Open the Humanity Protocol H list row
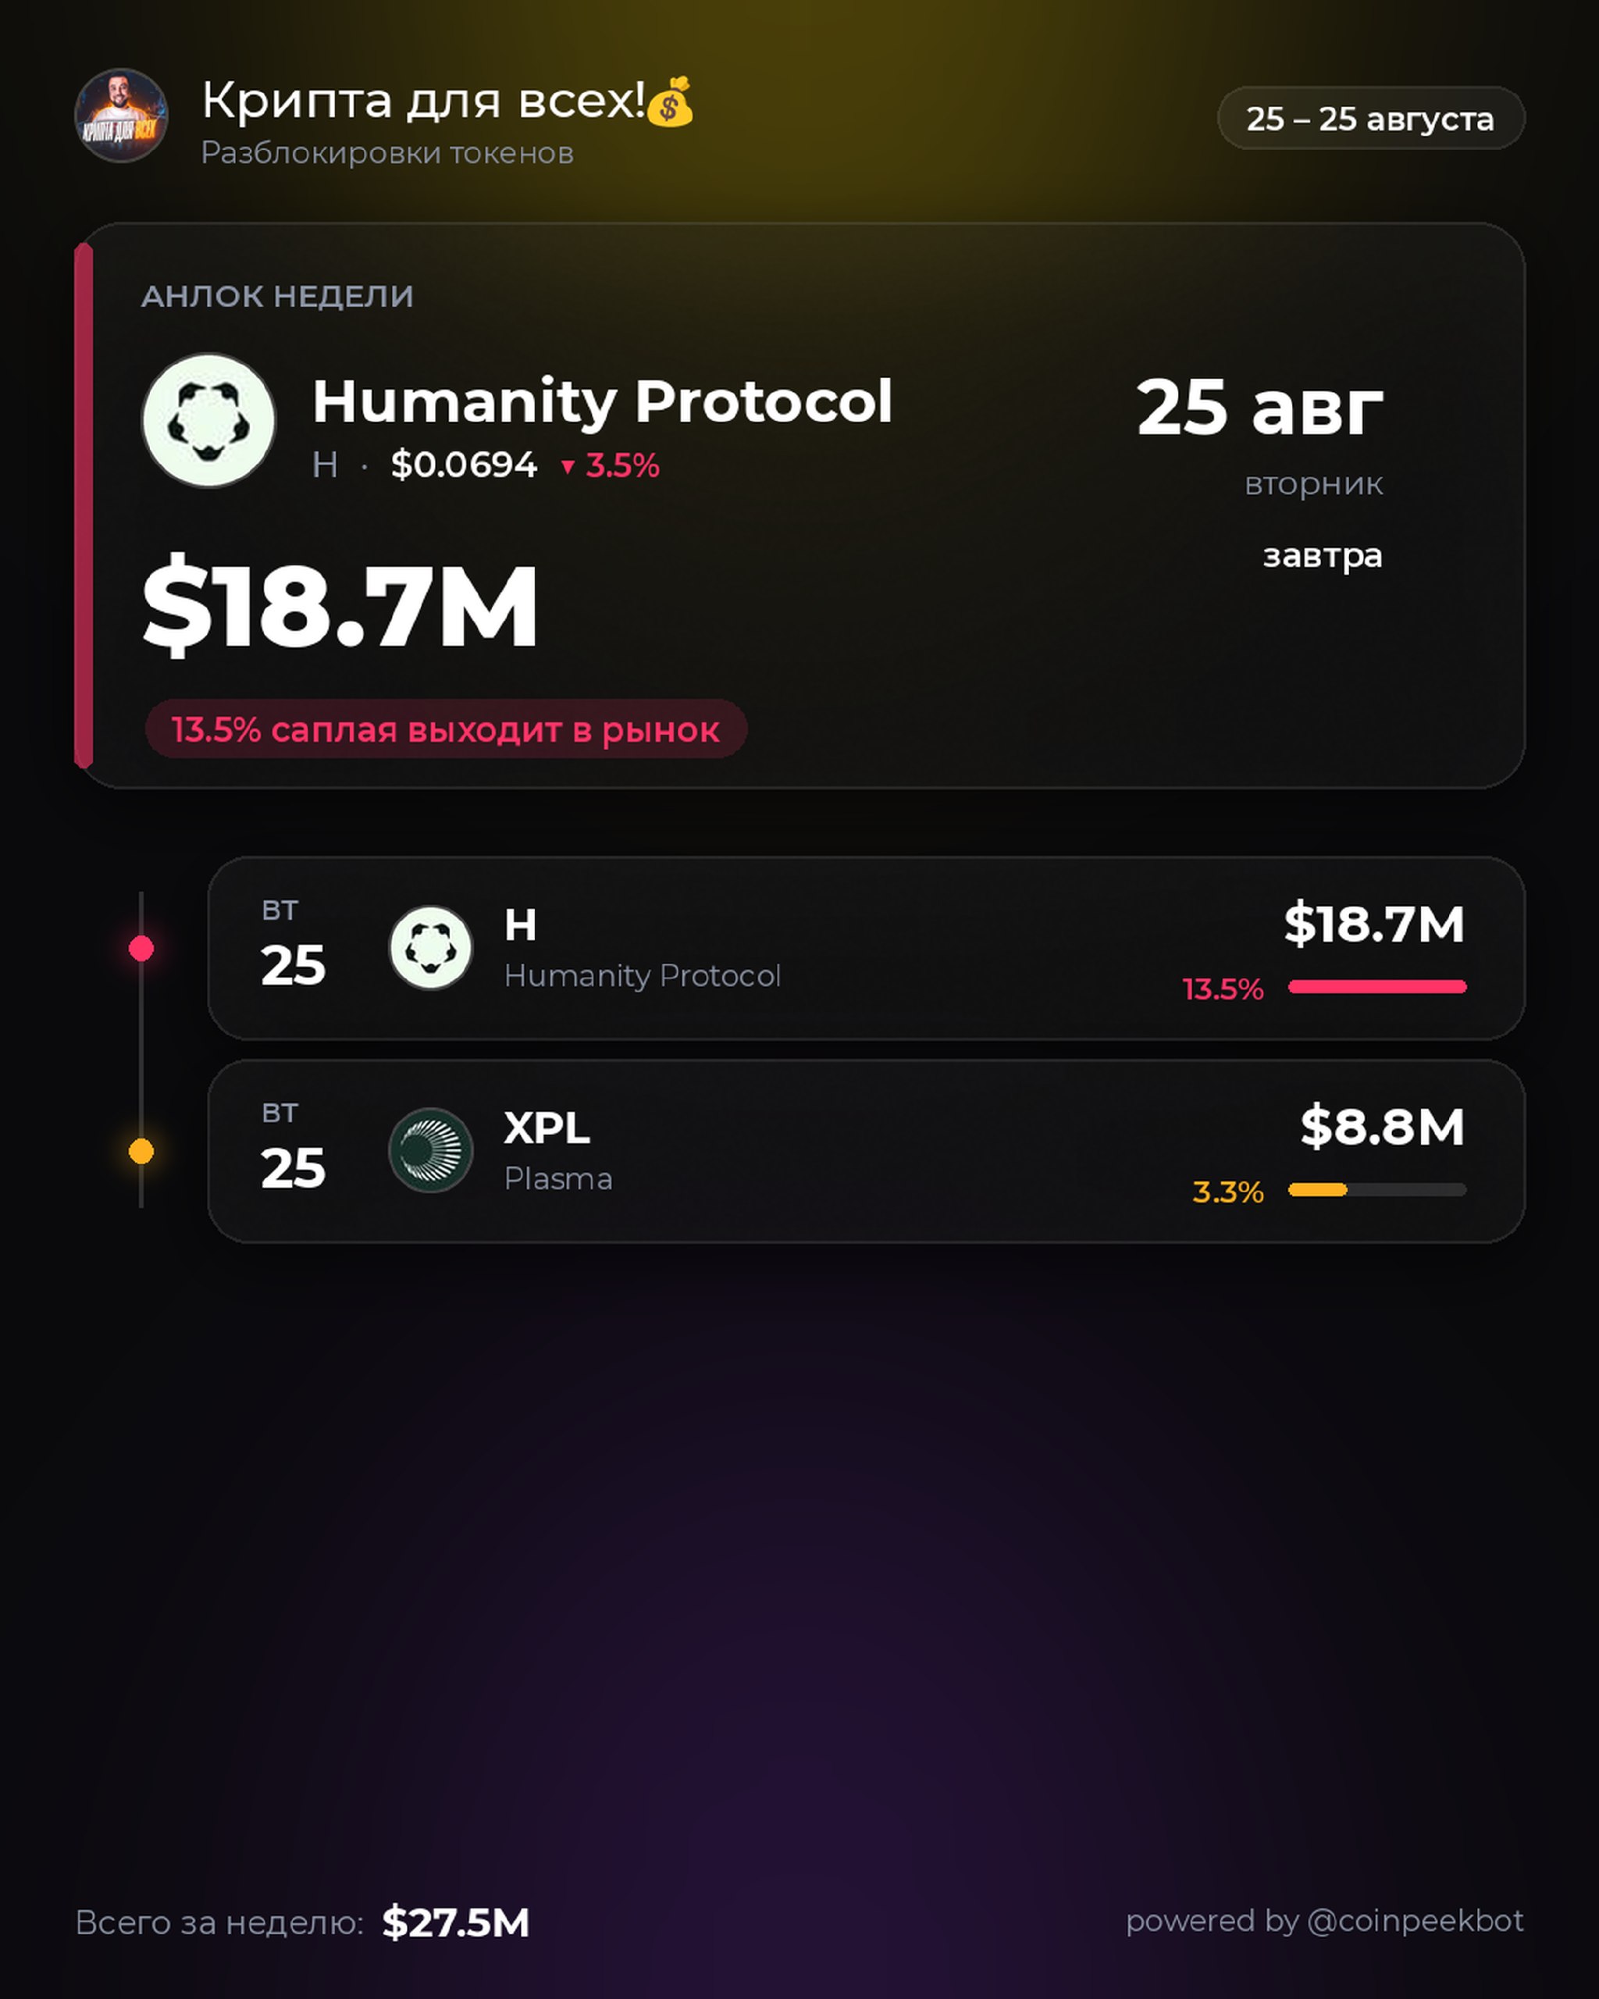Viewport: 1599px width, 1999px height. [867, 949]
